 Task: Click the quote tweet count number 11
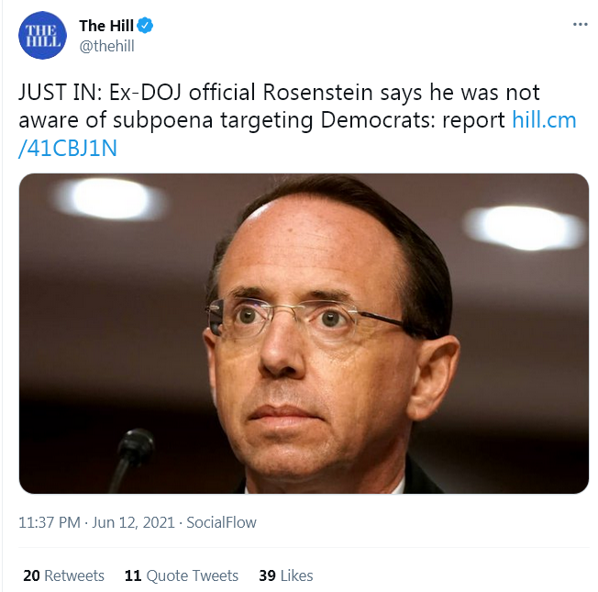[133, 575]
